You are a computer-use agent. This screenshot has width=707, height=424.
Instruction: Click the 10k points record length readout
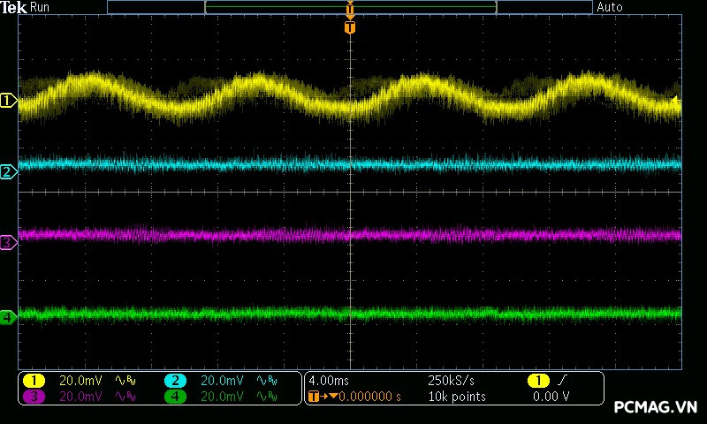[456, 397]
